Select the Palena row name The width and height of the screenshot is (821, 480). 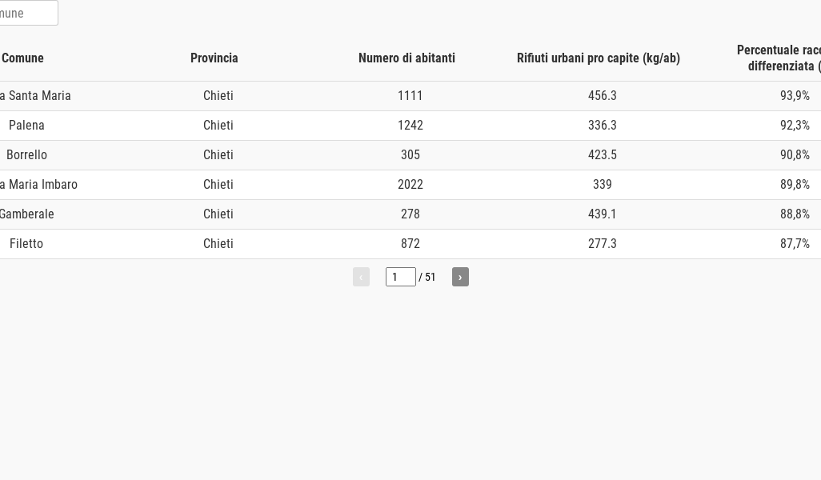(x=26, y=125)
